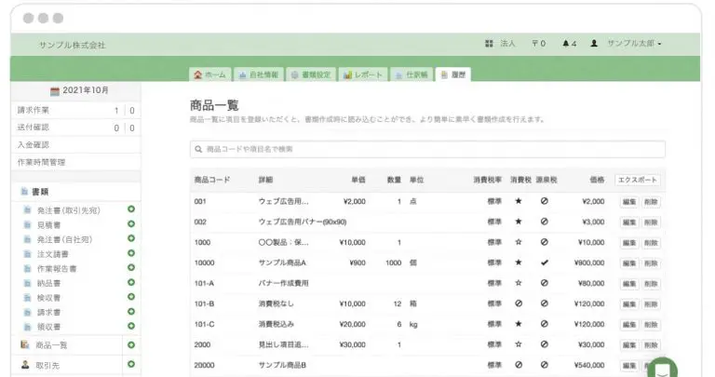
Task: Click the outline star in row 1000
Action: tap(519, 242)
